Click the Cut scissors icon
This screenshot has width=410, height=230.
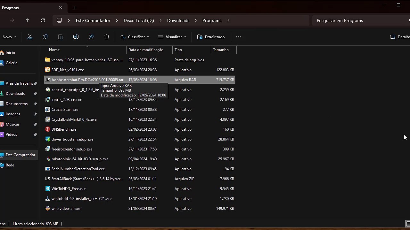click(x=30, y=37)
